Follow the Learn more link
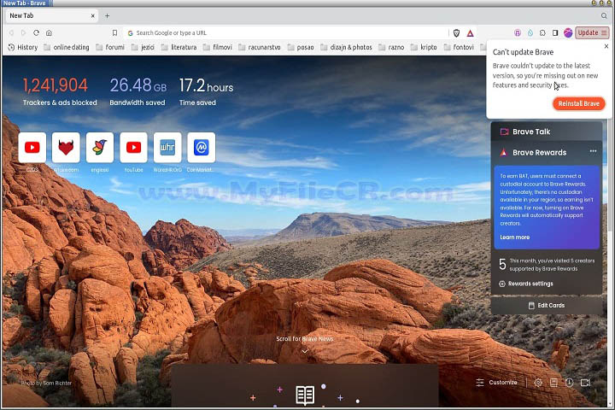Viewport: 615px width, 410px height. pos(514,237)
